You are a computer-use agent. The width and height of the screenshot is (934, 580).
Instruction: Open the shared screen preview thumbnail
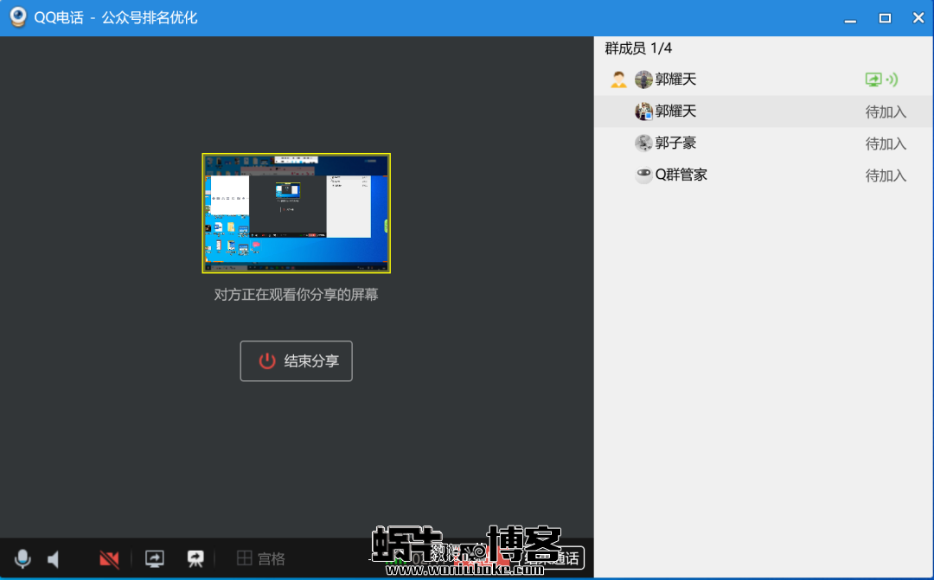[x=296, y=214]
